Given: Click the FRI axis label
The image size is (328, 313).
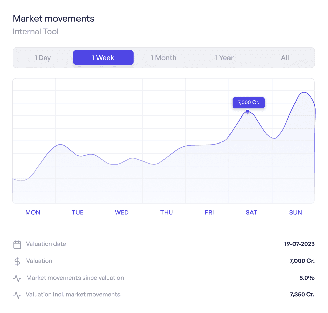Looking at the screenshot, I should click(210, 212).
